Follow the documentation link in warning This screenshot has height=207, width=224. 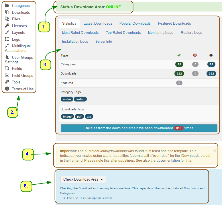tap(168, 160)
